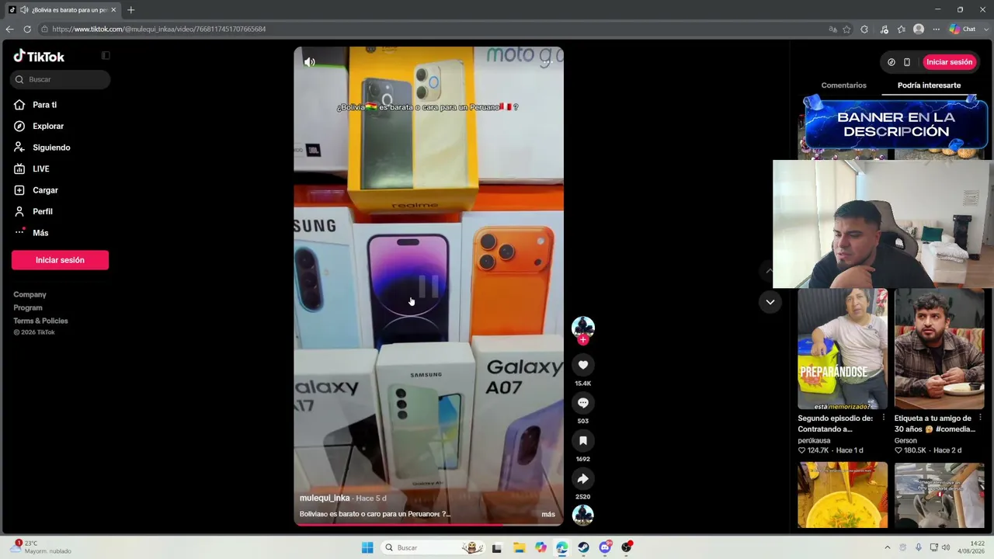Open the media control music icon
The width and height of the screenshot is (994, 559).
click(884, 30)
